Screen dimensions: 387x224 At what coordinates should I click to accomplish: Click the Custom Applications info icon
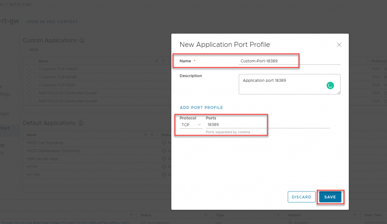82,40
